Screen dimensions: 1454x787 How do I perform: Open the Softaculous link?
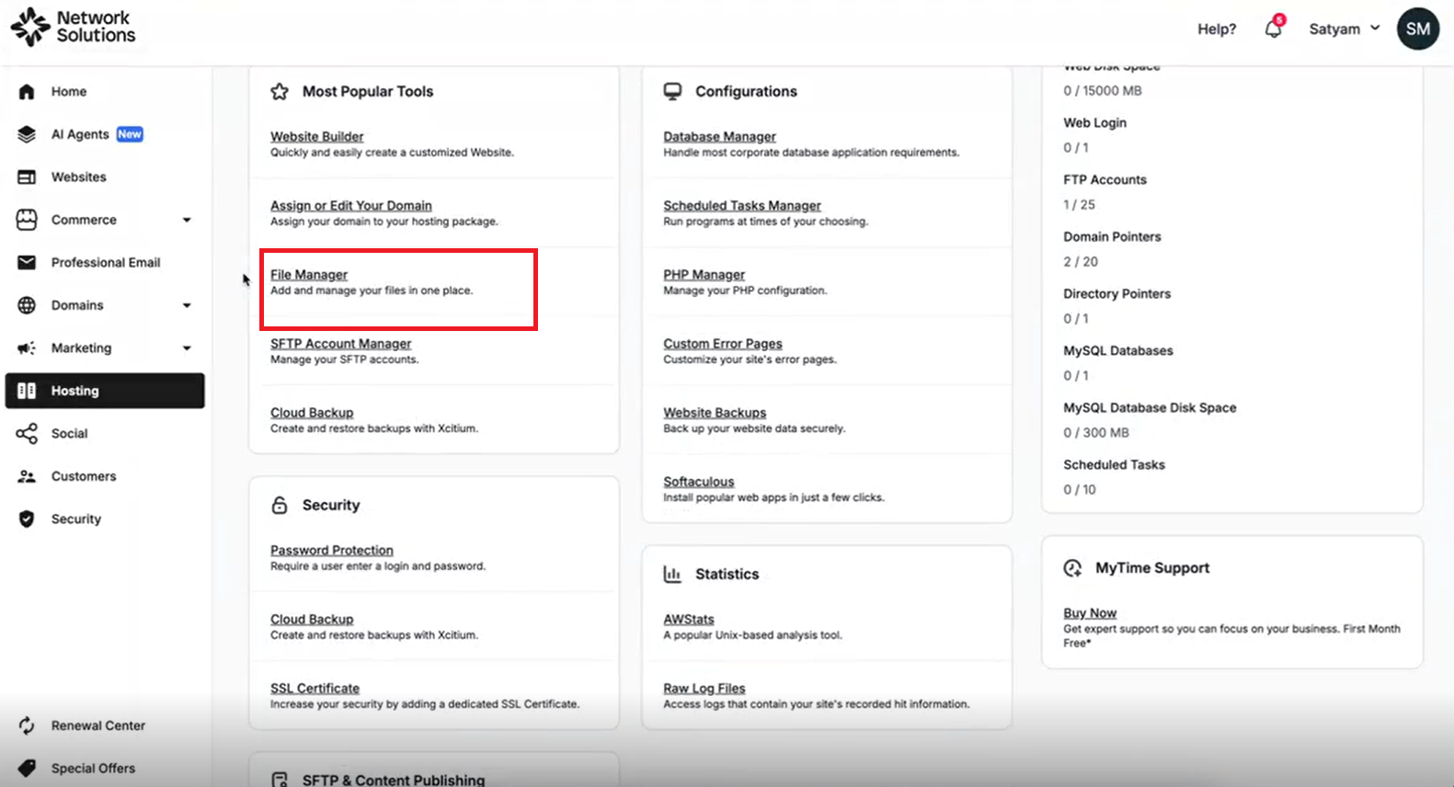699,481
